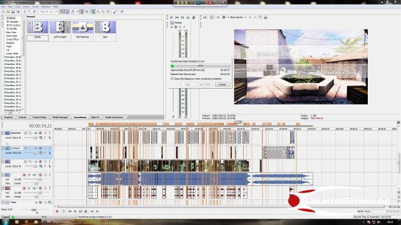This screenshot has width=401, height=225.
Task: Select Clock Wipe in transitions list
Action: tap(11, 36)
